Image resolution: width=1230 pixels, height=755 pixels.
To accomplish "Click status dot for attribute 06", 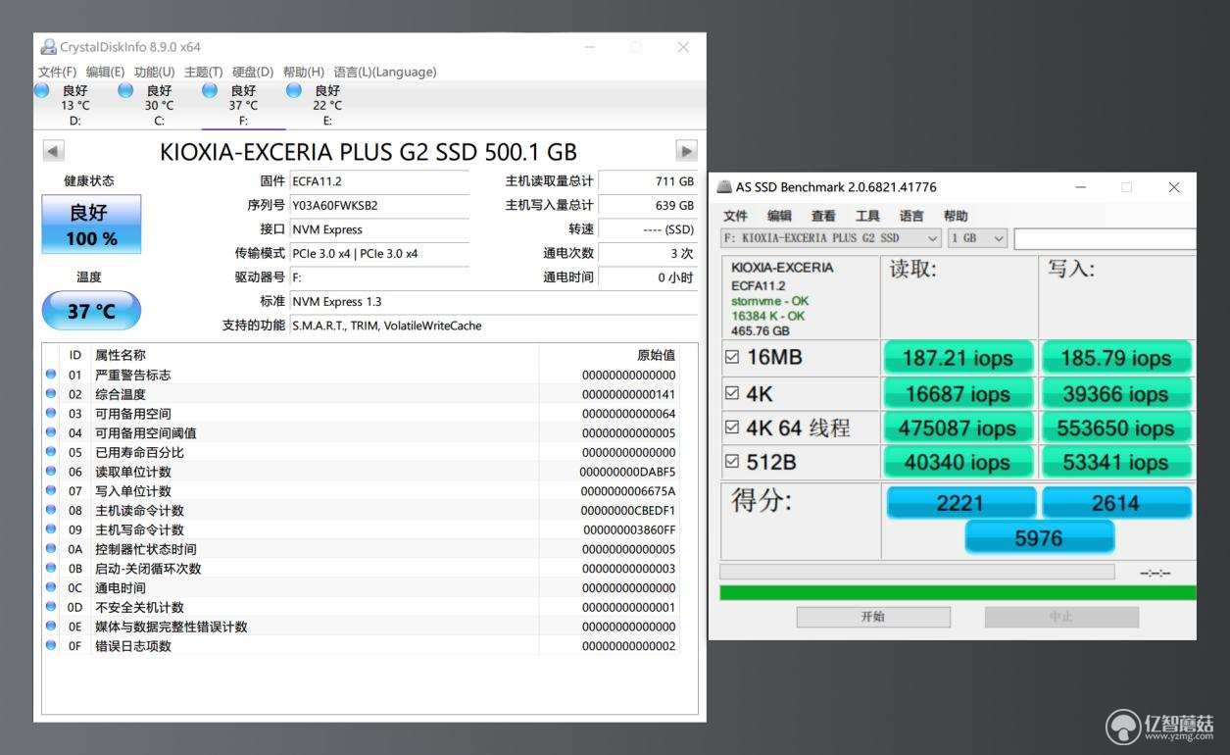I will (51, 471).
